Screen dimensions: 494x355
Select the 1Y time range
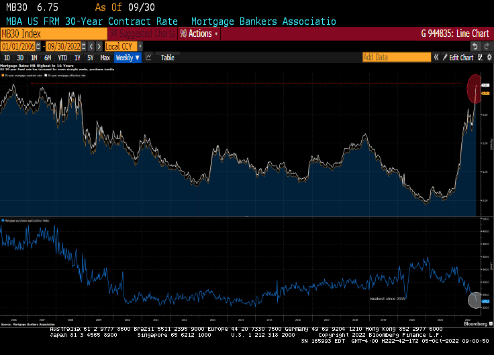point(77,58)
